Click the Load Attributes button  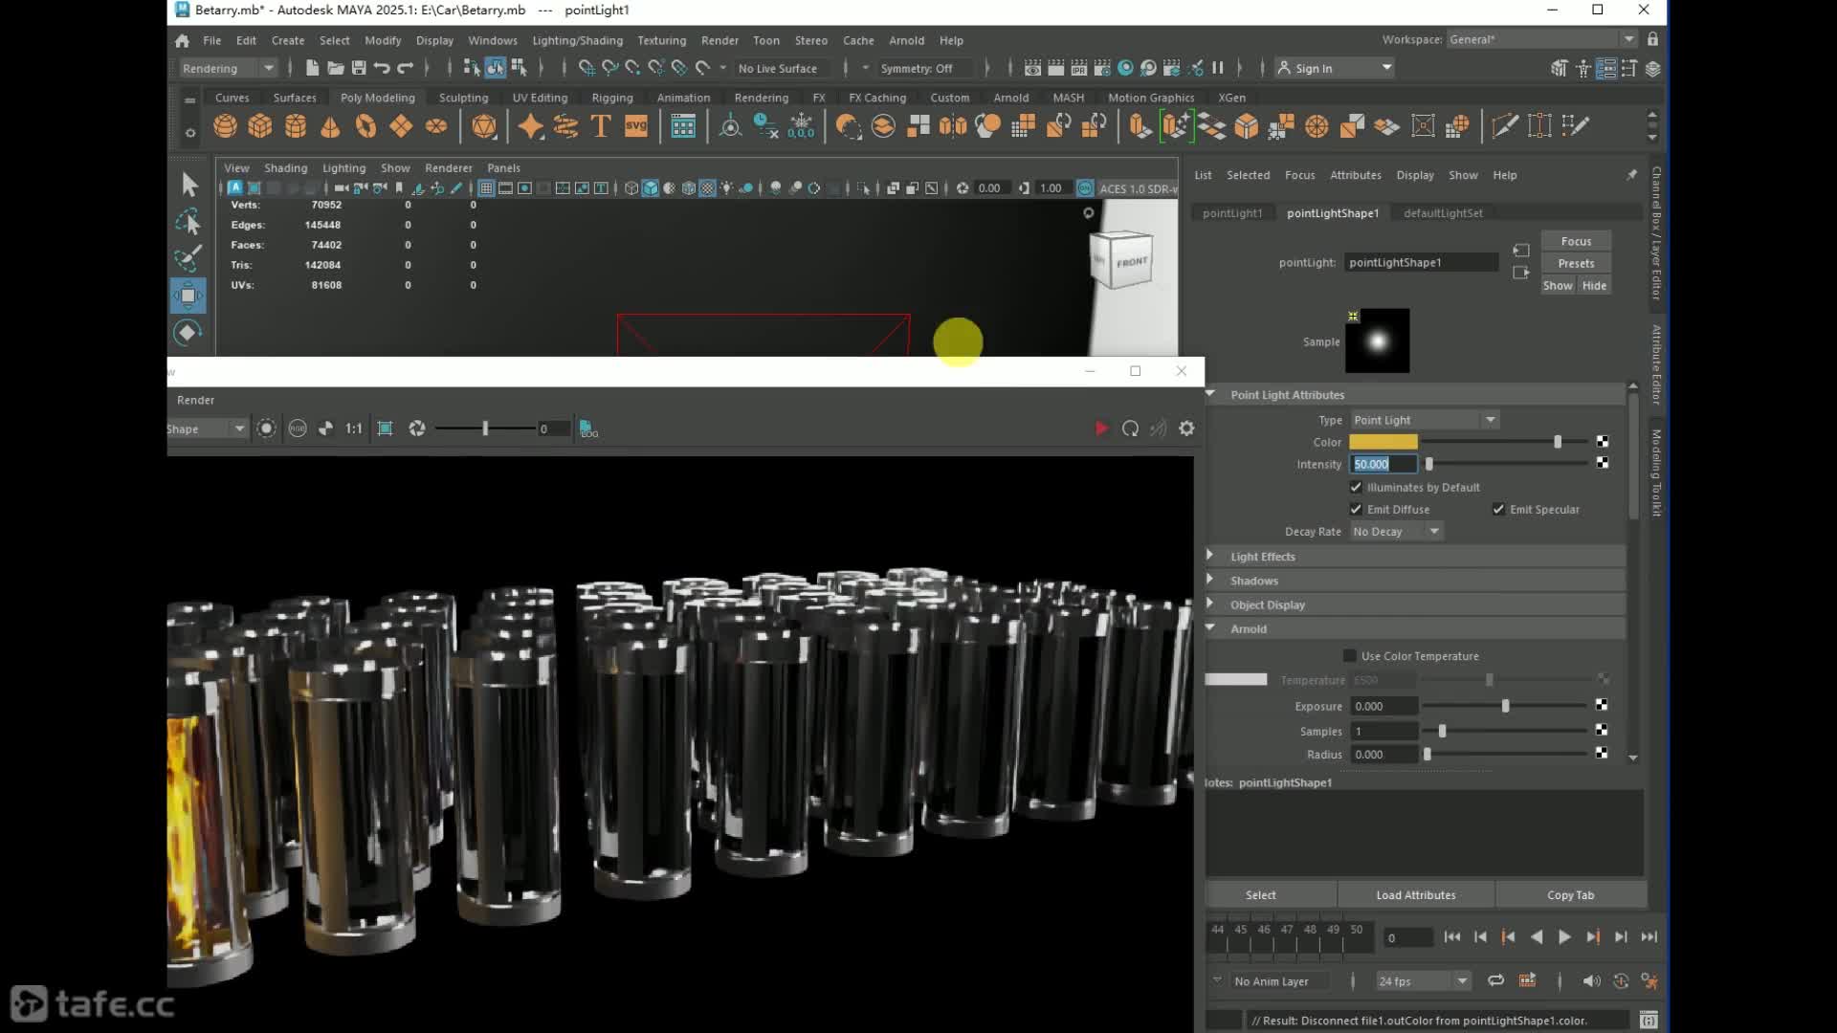point(1415,895)
